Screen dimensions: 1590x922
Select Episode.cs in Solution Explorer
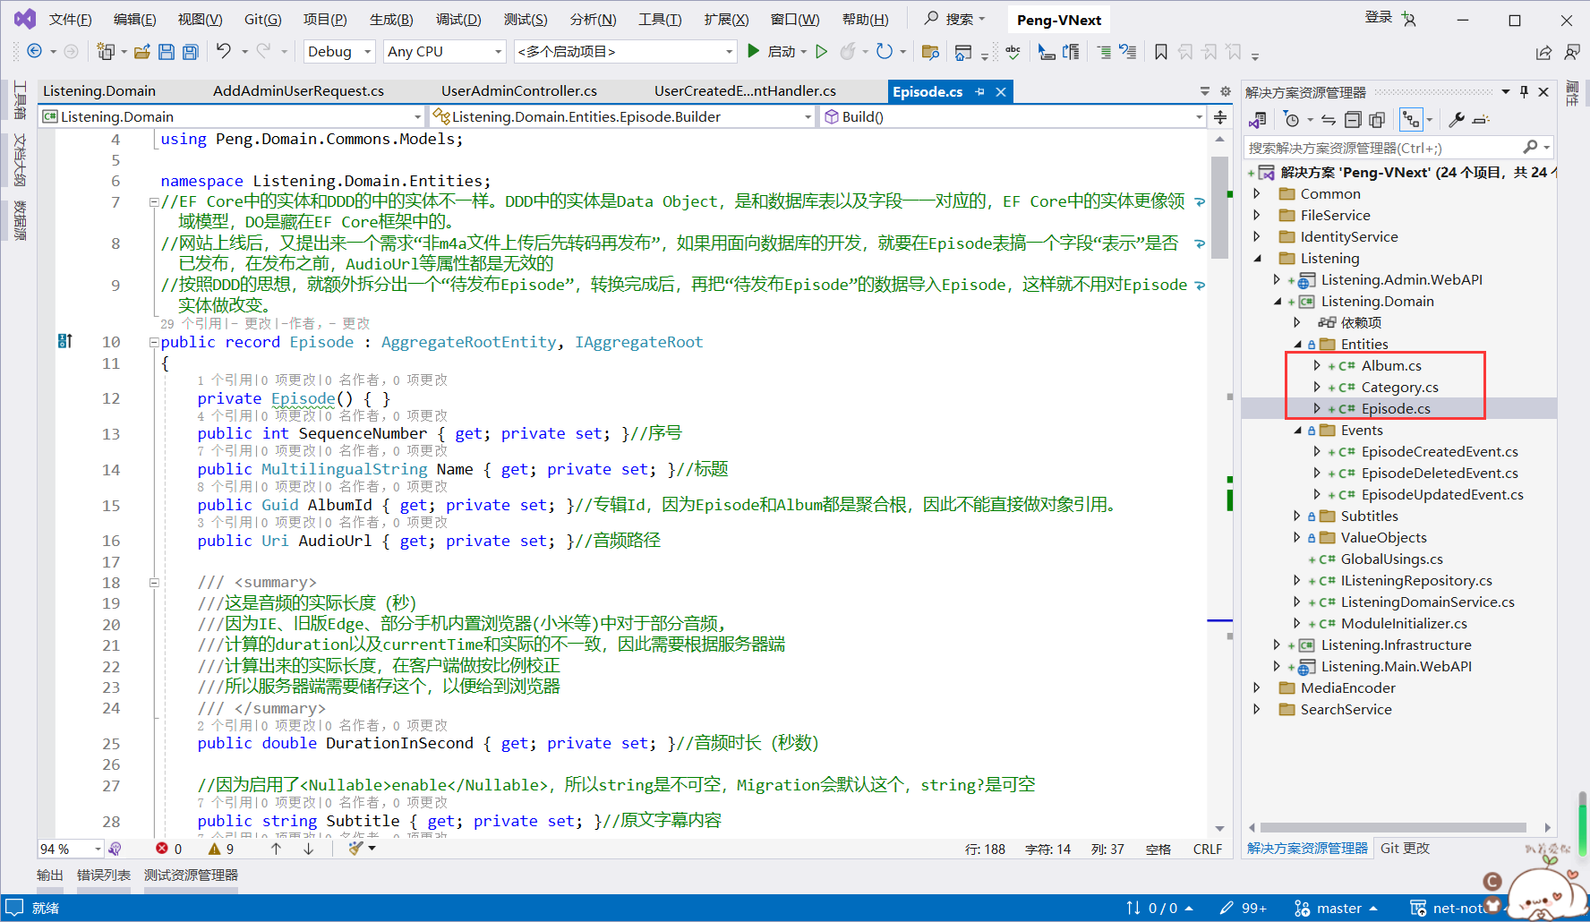(x=1396, y=408)
